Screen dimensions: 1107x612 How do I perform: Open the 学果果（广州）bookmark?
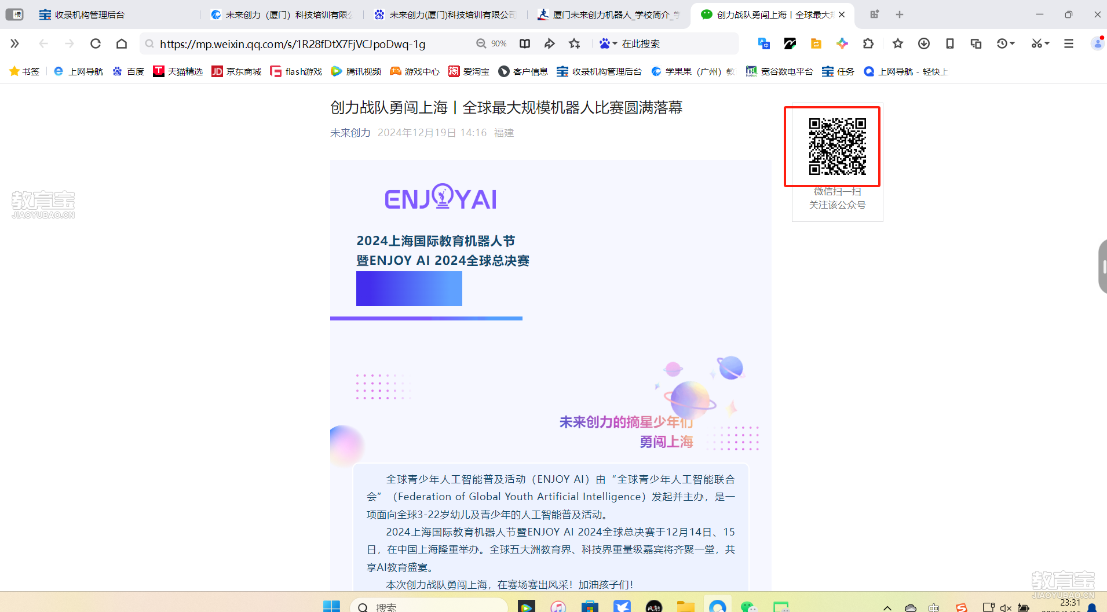click(x=693, y=71)
